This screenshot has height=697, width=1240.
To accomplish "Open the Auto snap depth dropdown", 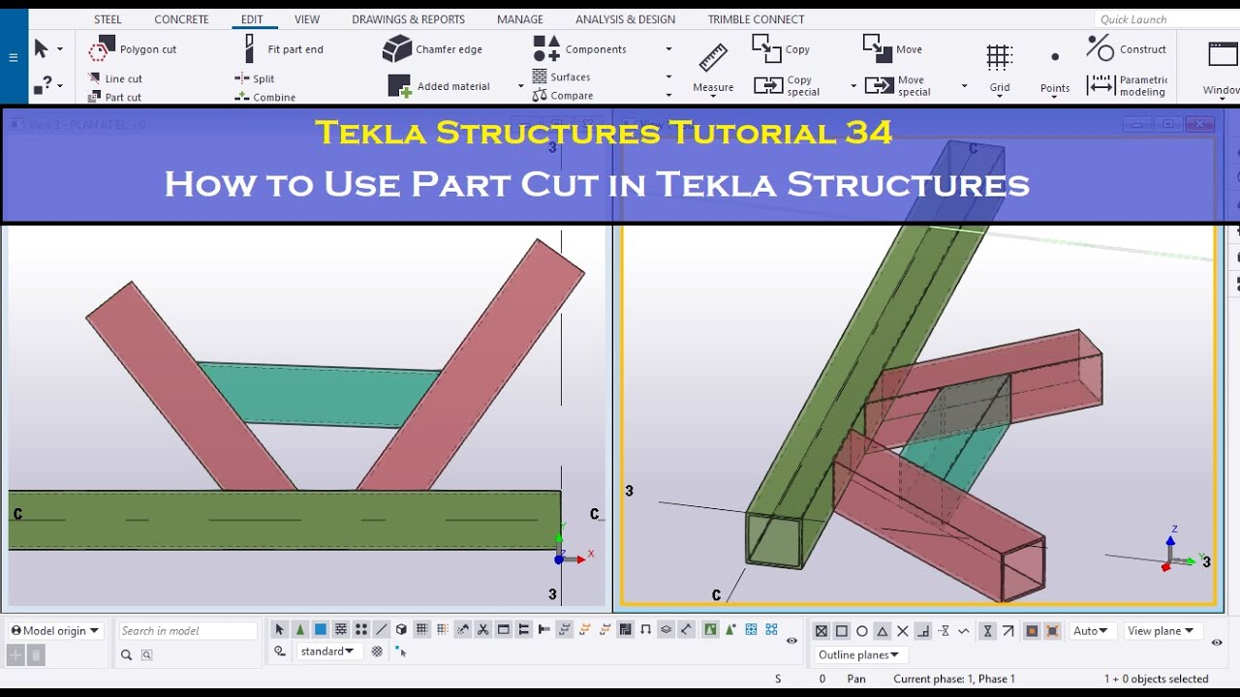I will click(1091, 631).
